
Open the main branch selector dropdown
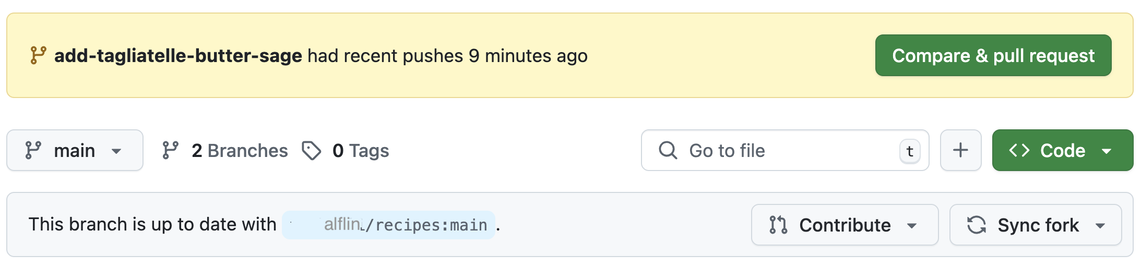(x=75, y=150)
